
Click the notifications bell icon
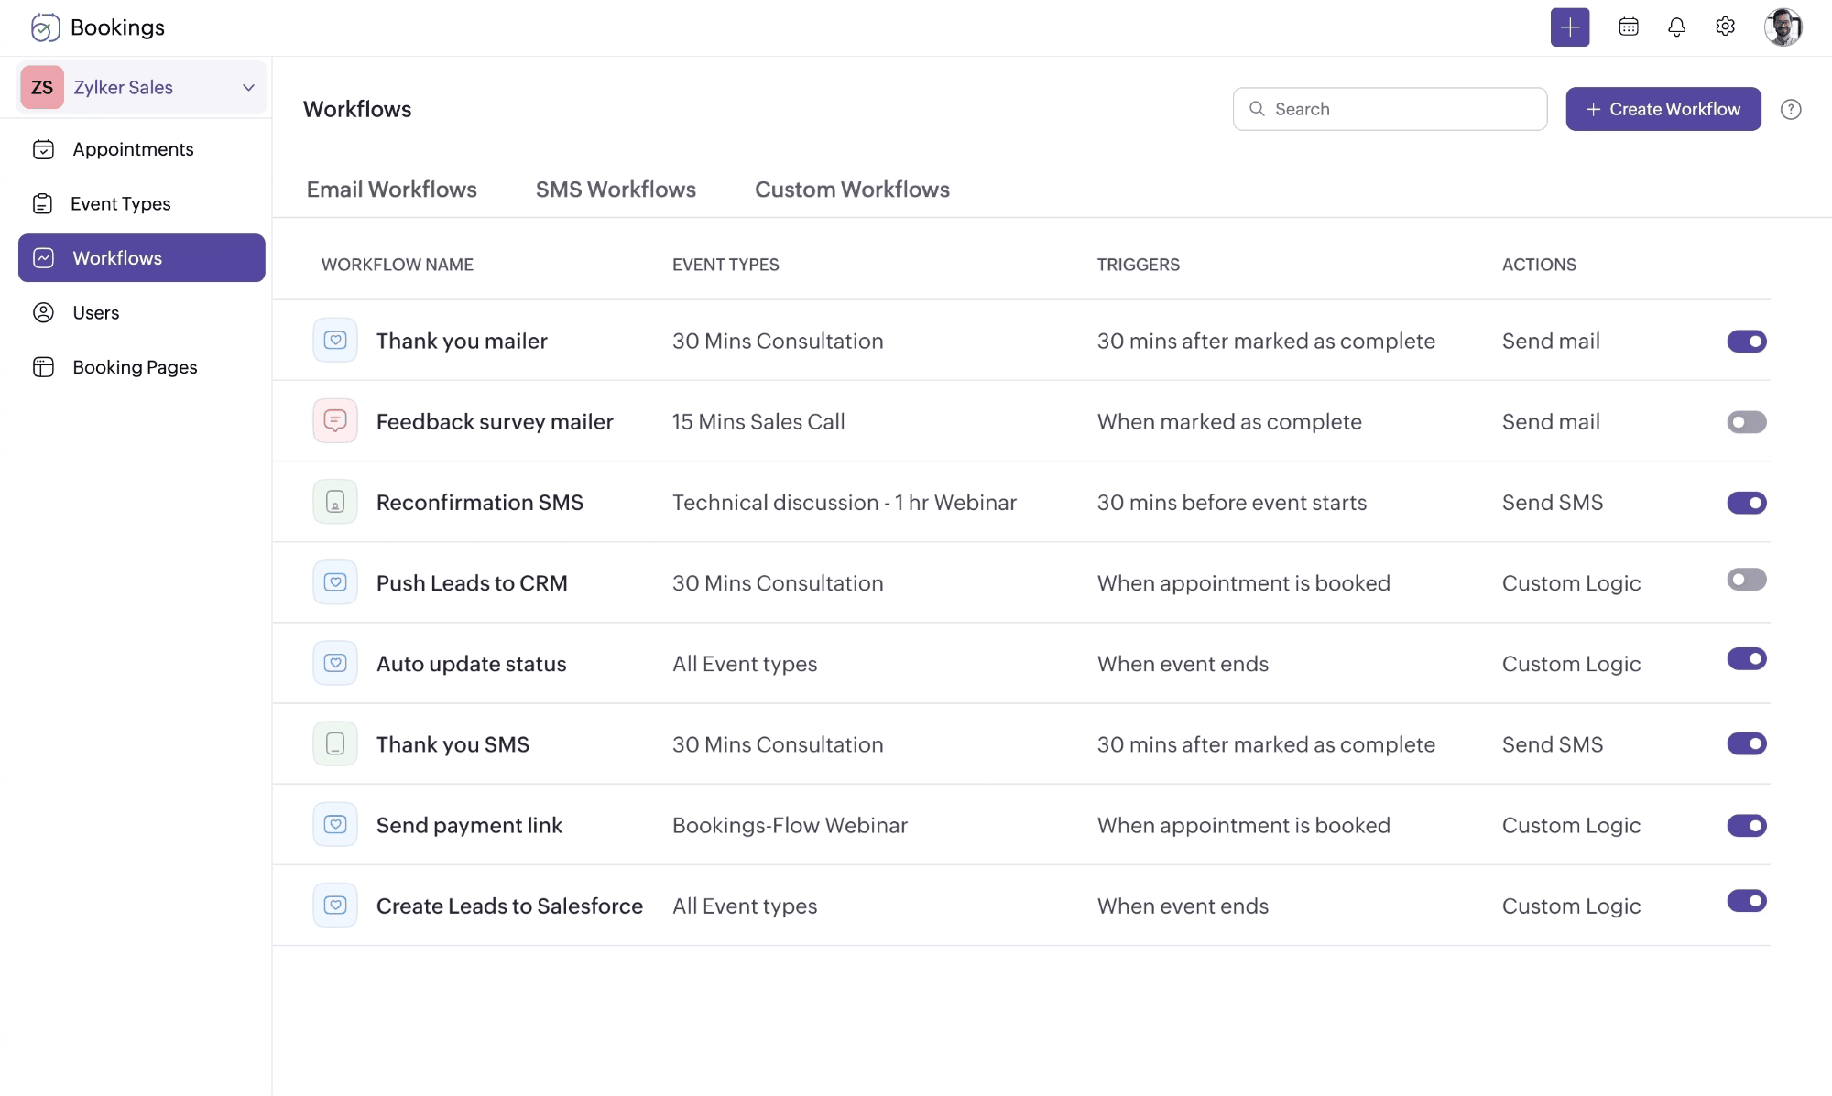tap(1676, 27)
